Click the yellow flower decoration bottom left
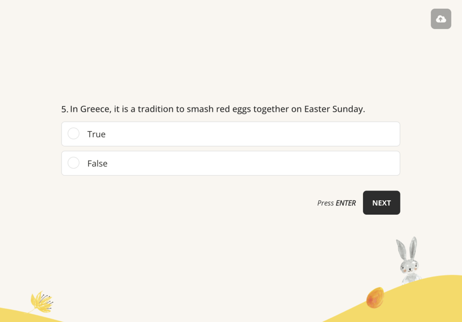Screen dimensions: 462x322 click(41, 301)
